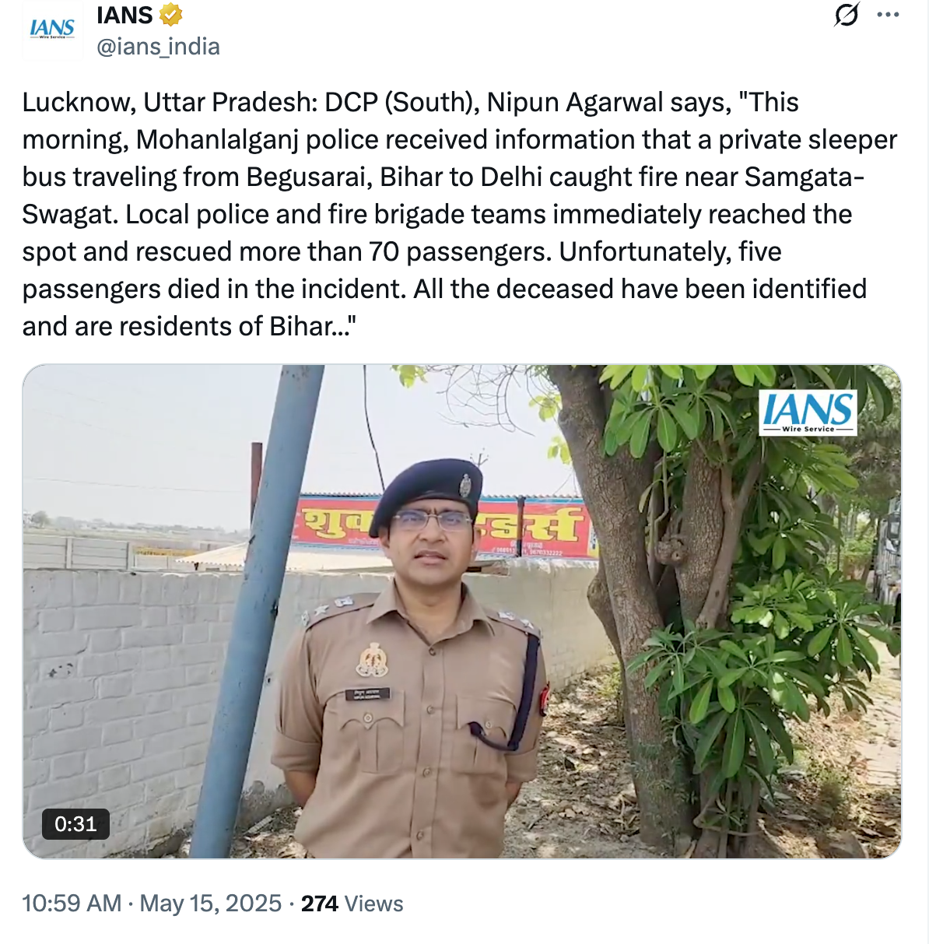Screen dimensions: 950x944
Task: Click the May 15, 2025 date
Action: [x=211, y=904]
